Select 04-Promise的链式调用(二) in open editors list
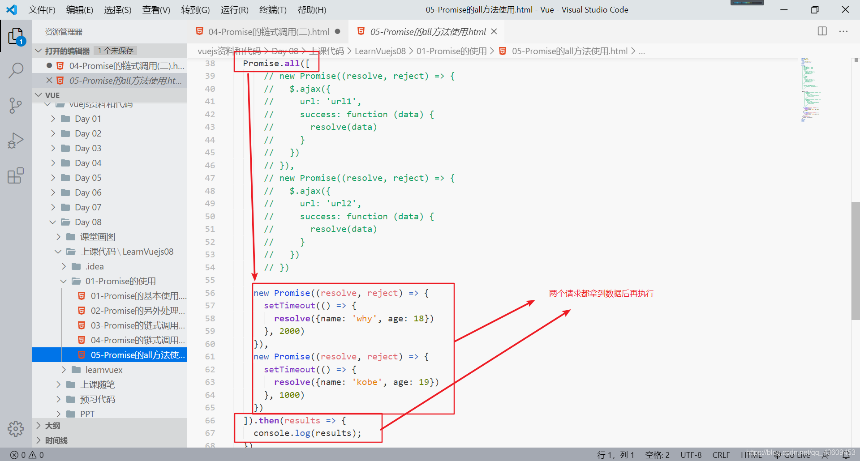This screenshot has height=461, width=860. [x=109, y=66]
